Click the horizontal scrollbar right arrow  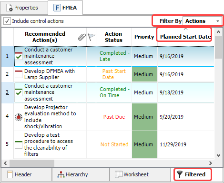pyautogui.click(x=211, y=163)
